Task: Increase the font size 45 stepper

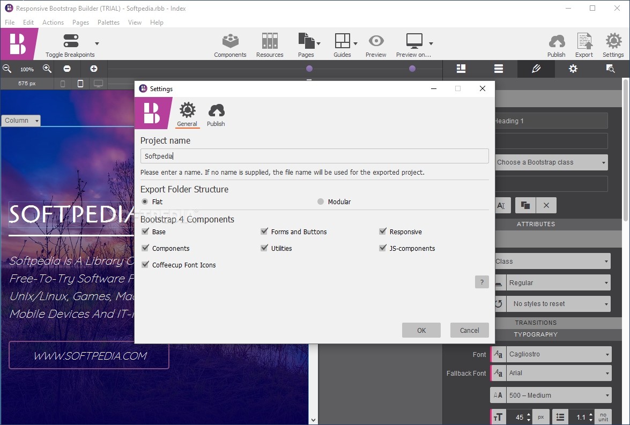Action: click(x=529, y=414)
